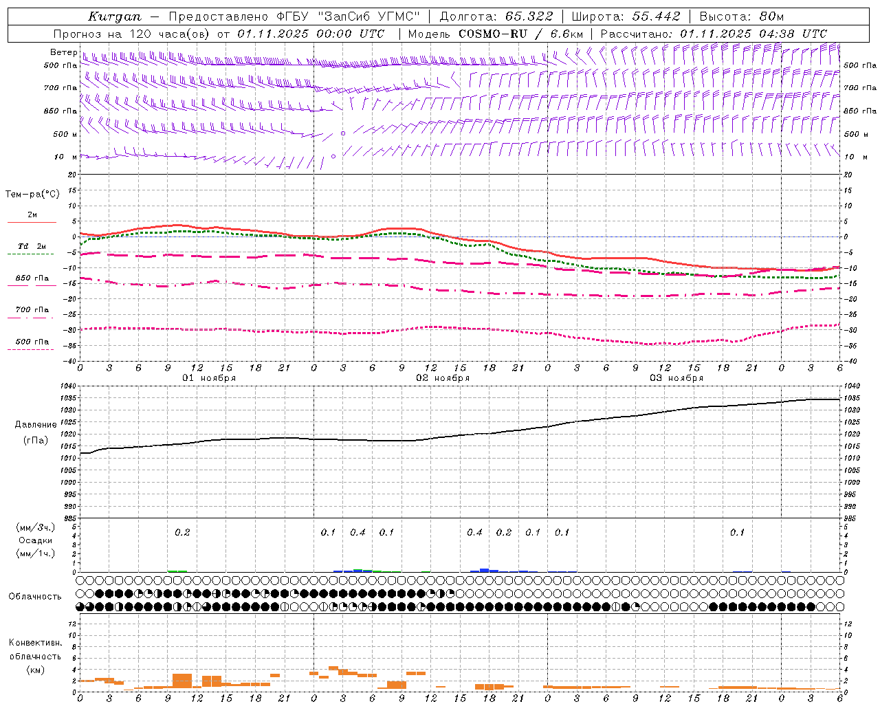
Task: Click the "01 ноября" date label
Action: tap(209, 378)
